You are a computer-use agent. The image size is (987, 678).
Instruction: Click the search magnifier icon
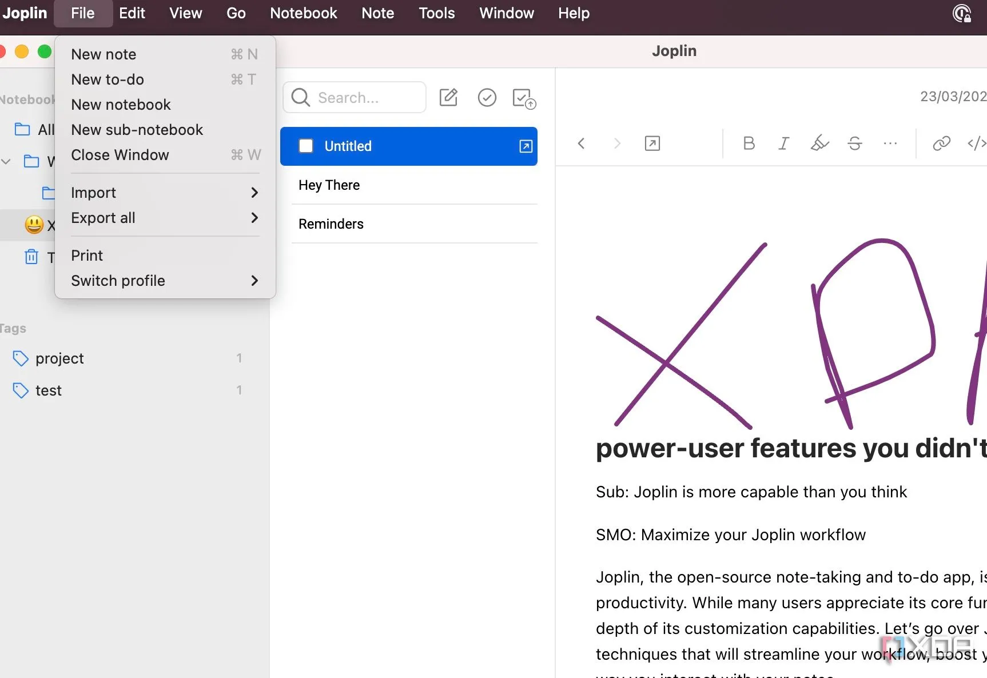coord(301,98)
